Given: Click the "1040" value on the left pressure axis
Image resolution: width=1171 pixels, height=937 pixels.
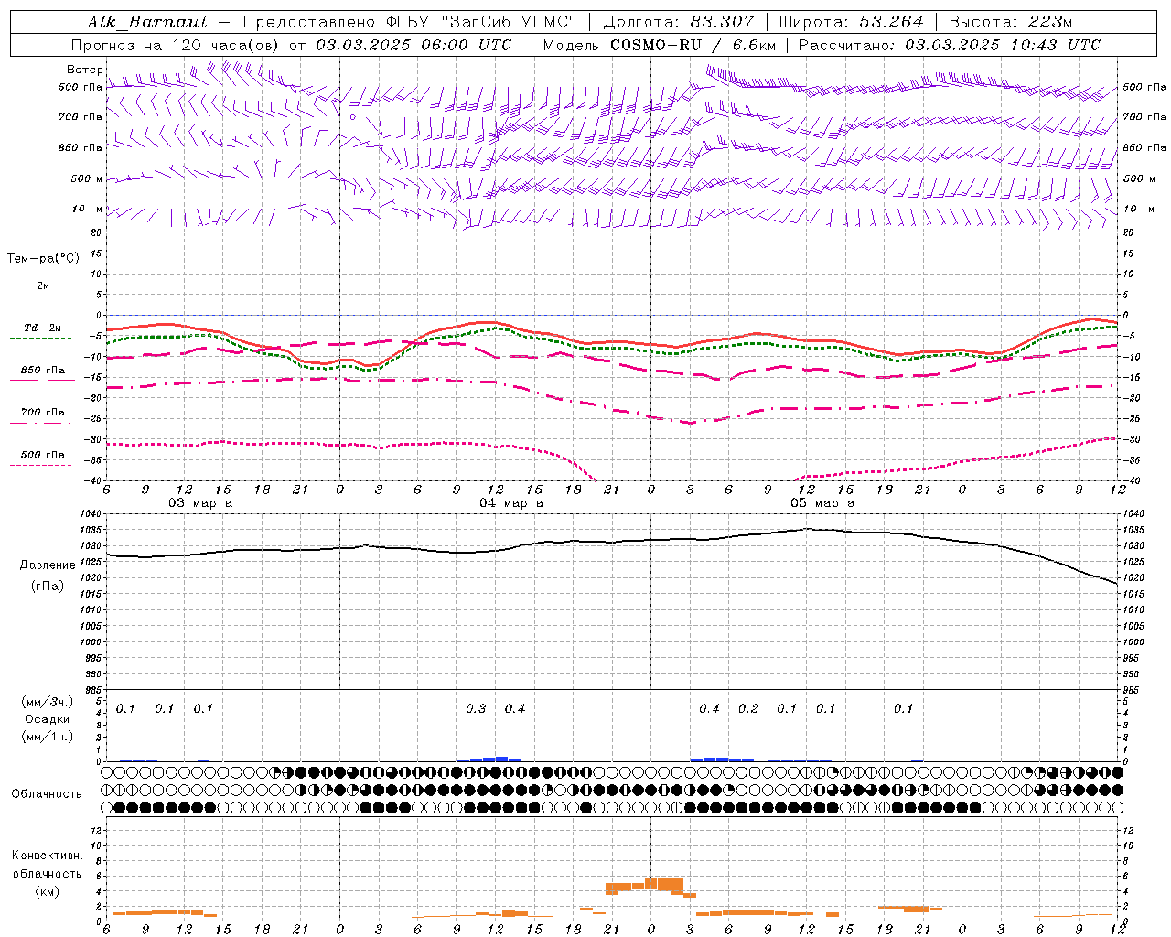Looking at the screenshot, I should pos(91,515).
